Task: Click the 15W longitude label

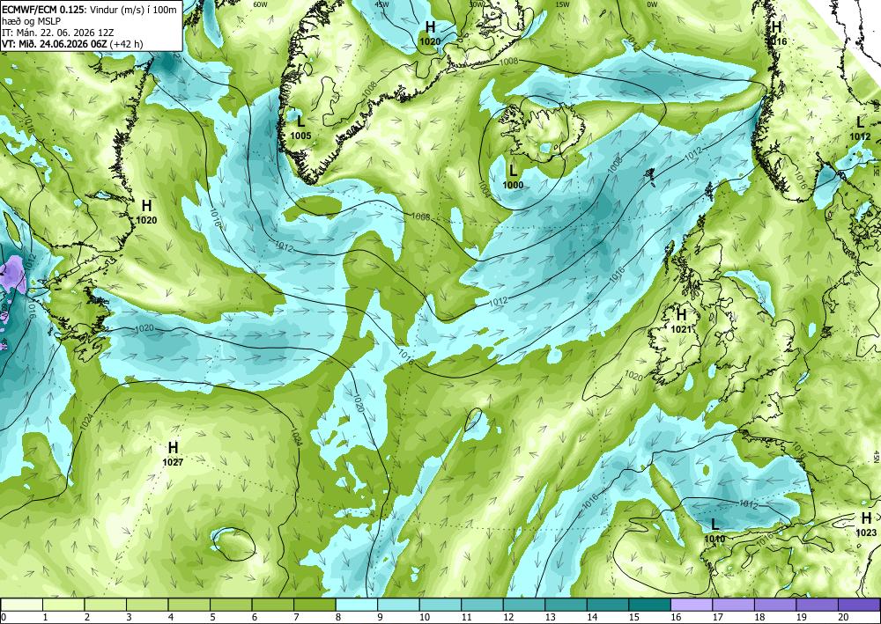Action: click(x=562, y=4)
